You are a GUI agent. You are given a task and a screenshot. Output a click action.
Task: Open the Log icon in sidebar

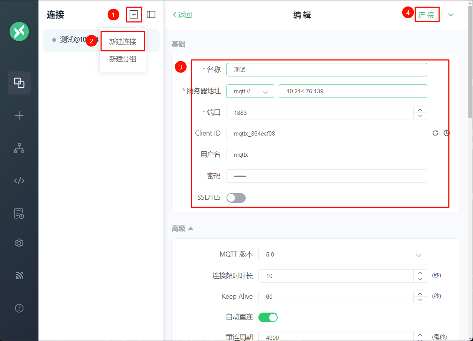(19, 214)
